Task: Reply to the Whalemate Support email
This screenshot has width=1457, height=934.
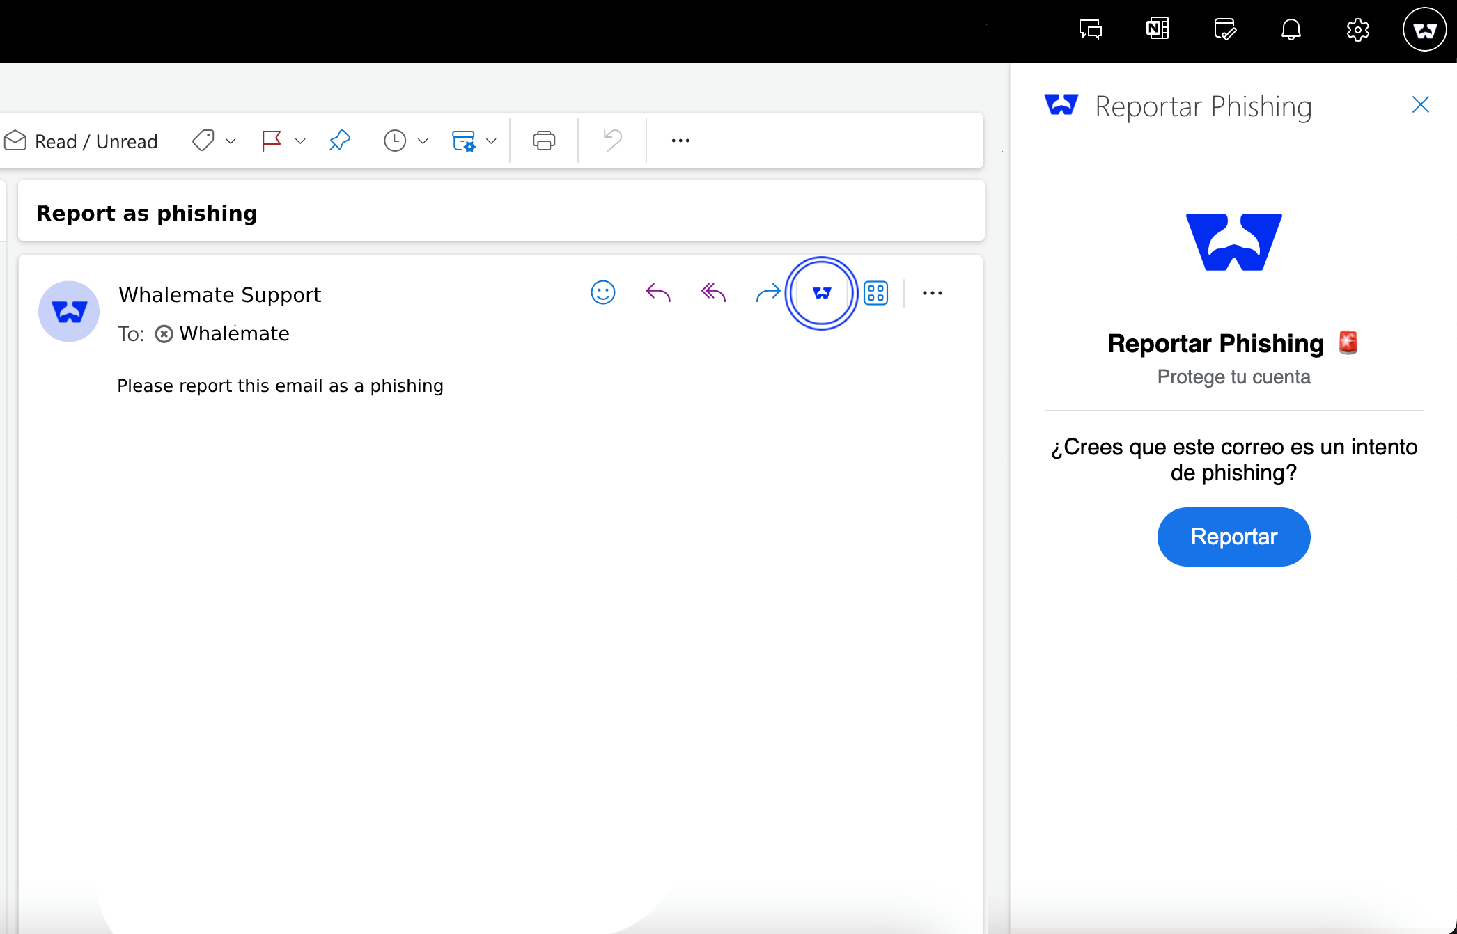Action: (x=658, y=293)
